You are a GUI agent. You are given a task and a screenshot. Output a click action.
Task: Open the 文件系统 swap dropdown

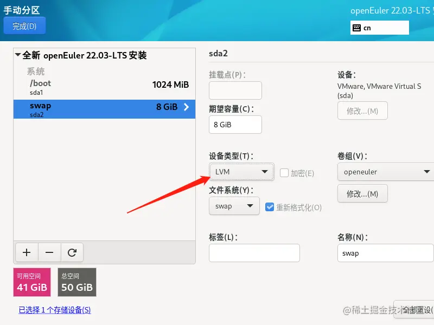(x=234, y=206)
